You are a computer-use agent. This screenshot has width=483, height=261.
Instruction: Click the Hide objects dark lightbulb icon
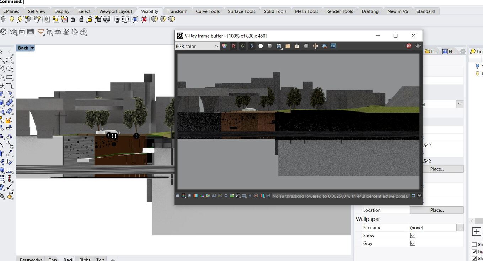pos(4,20)
